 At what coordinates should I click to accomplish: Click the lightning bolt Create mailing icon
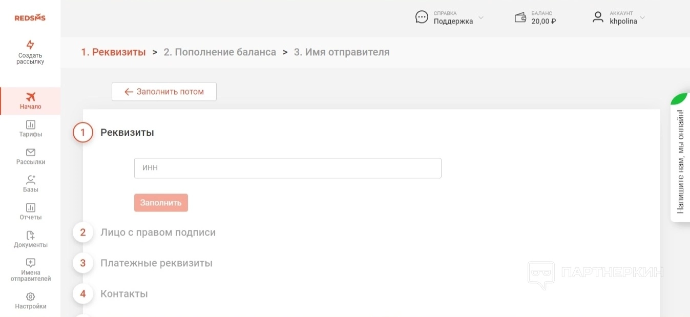(30, 45)
